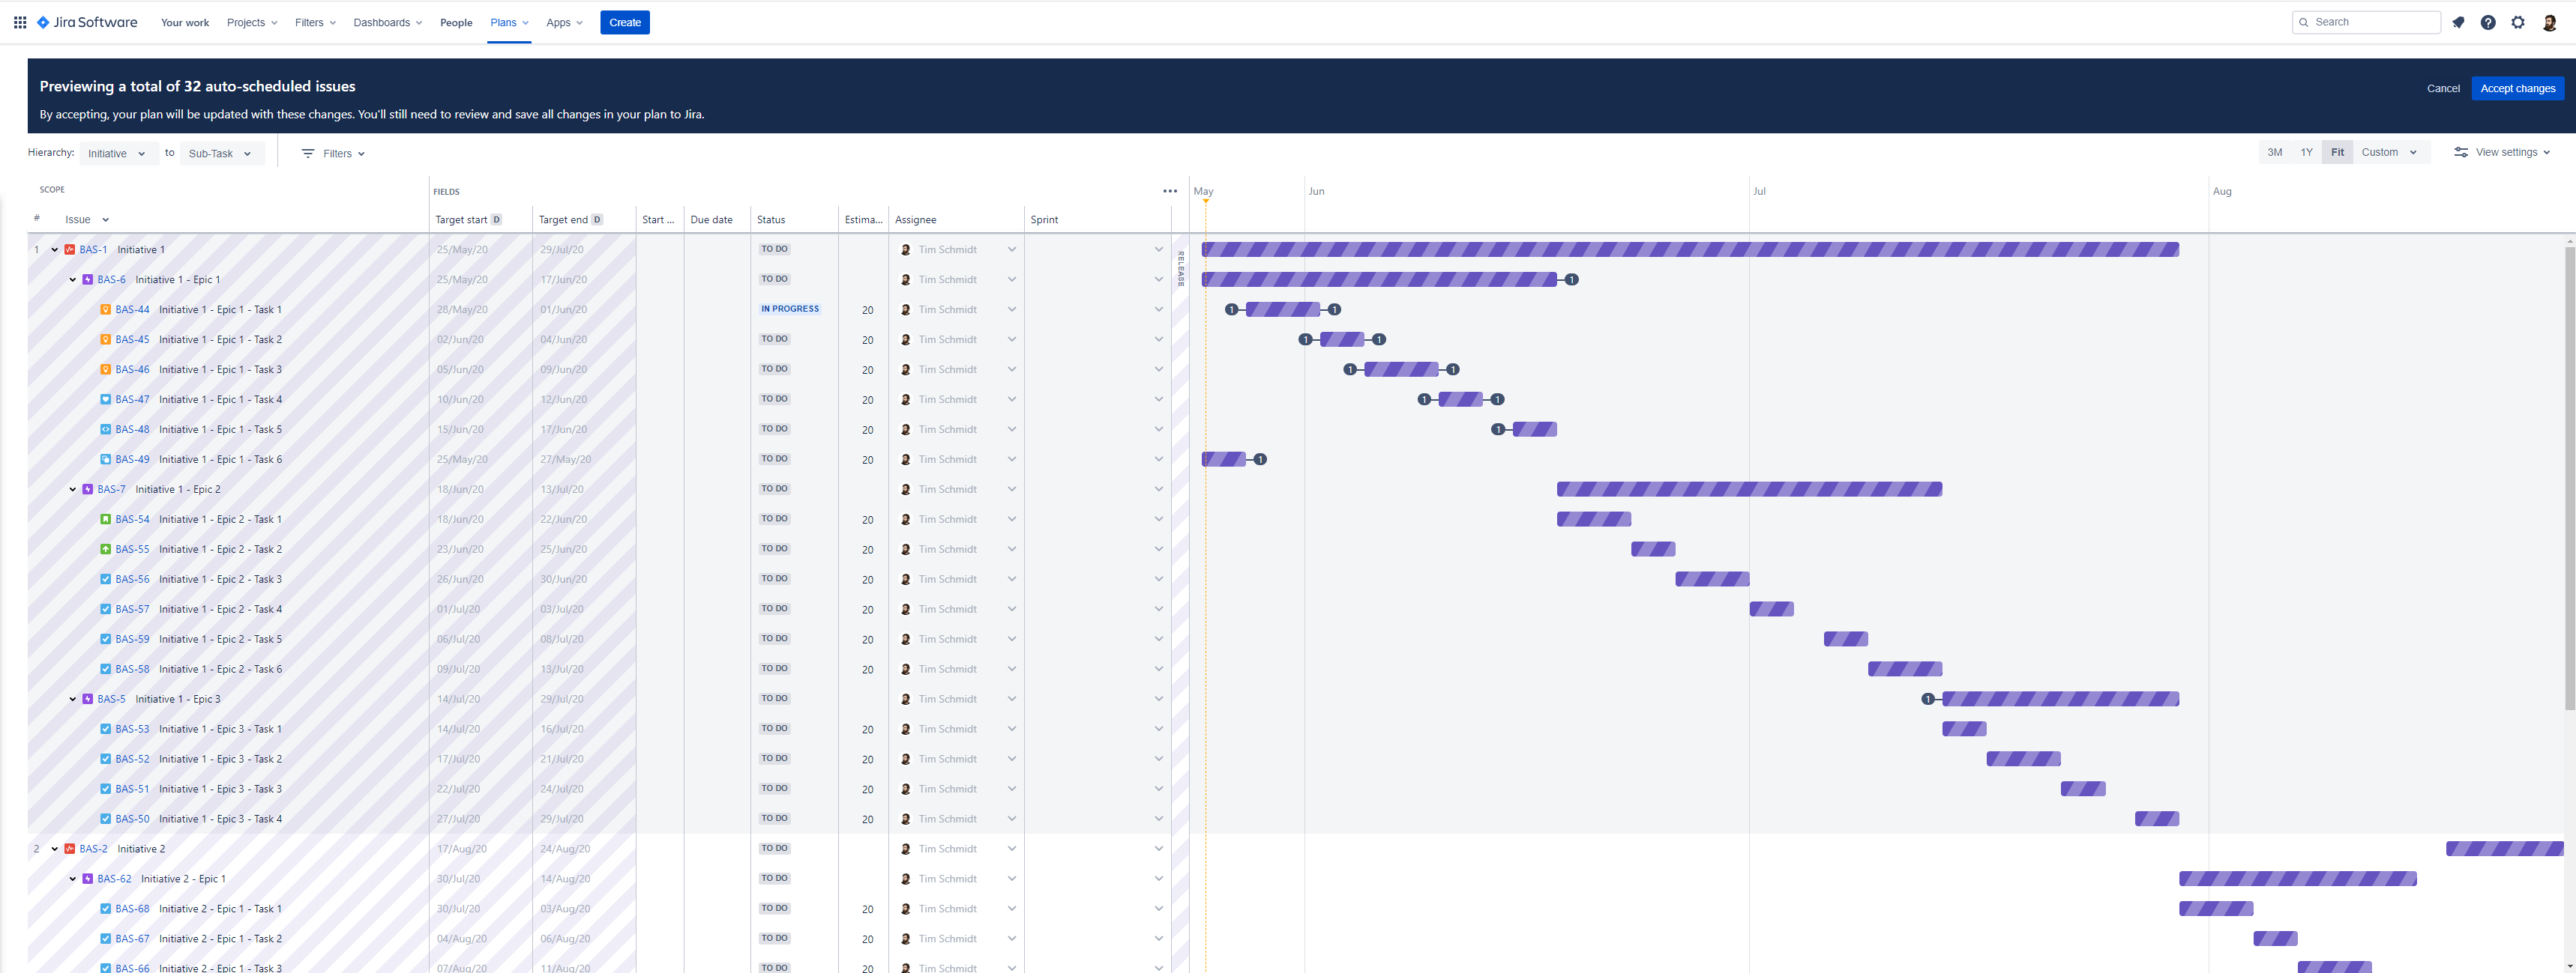Open the Dashboards menu
Screen dimensions: 2576x973
[x=388, y=22]
